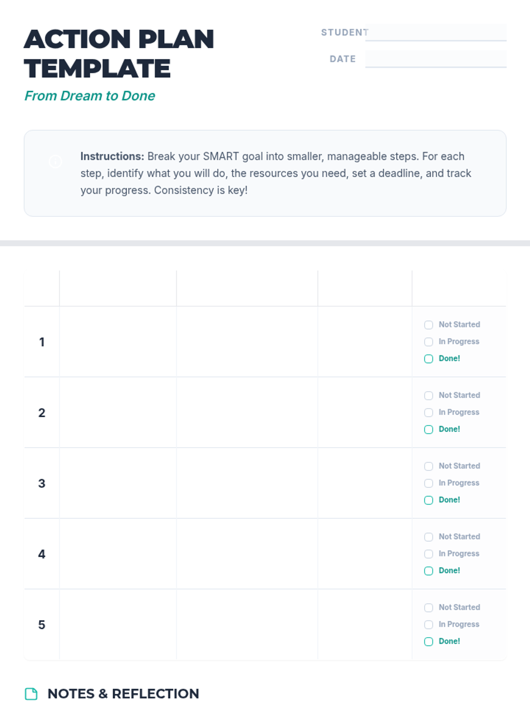Image resolution: width=530 pixels, height=707 pixels.
Task: Check Not Started for step 1
Action: 428,325
